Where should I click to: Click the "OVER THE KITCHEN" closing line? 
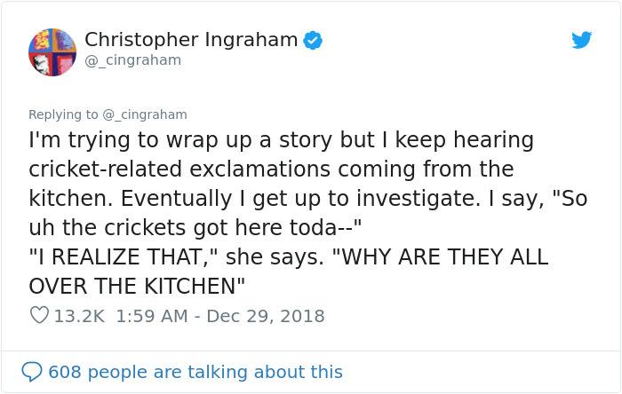[x=137, y=286]
